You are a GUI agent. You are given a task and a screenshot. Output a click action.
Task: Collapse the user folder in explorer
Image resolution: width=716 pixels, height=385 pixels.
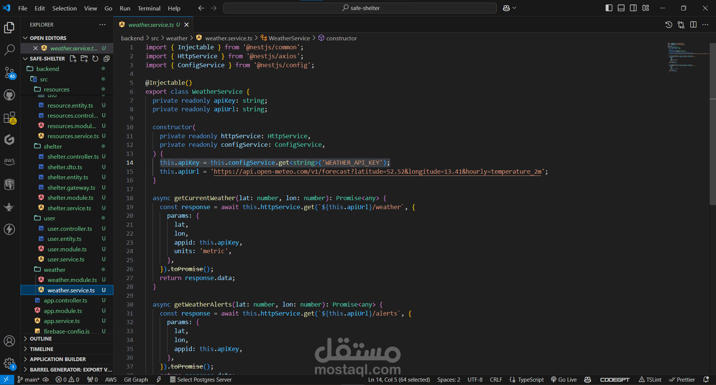(67, 218)
